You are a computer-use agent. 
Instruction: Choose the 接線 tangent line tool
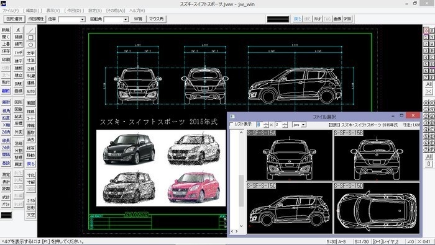[18, 37]
